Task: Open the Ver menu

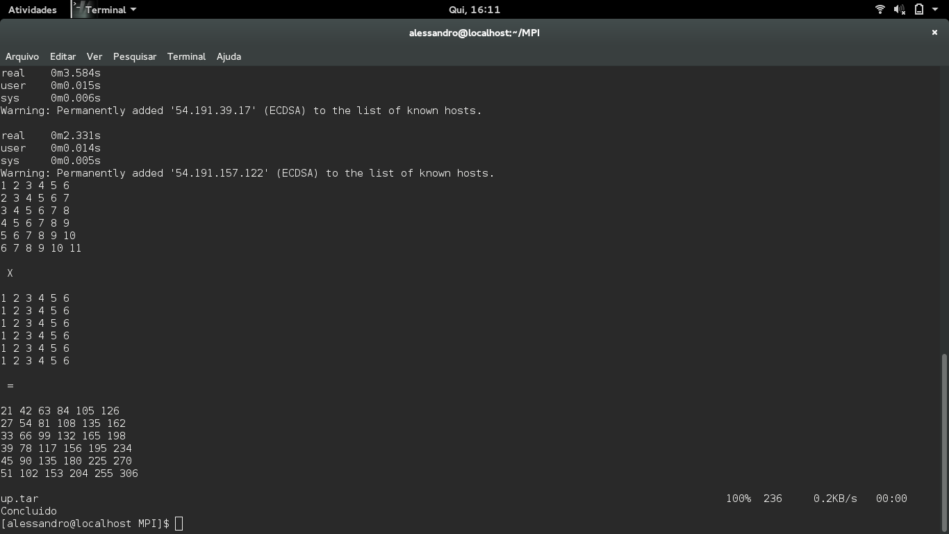Action: coord(94,56)
